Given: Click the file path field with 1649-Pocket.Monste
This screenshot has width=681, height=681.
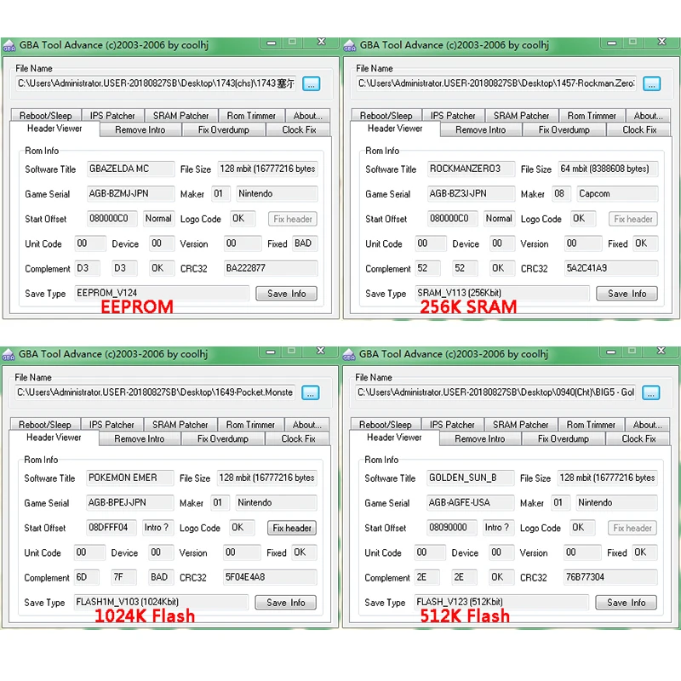Looking at the screenshot, I should point(155,392).
